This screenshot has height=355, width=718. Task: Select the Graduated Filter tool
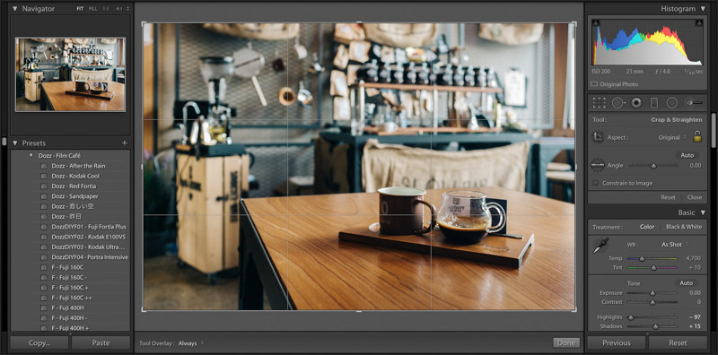pos(654,102)
